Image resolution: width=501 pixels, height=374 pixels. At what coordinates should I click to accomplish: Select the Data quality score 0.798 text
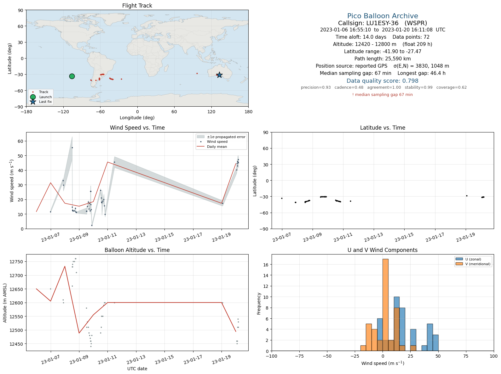(x=383, y=81)
